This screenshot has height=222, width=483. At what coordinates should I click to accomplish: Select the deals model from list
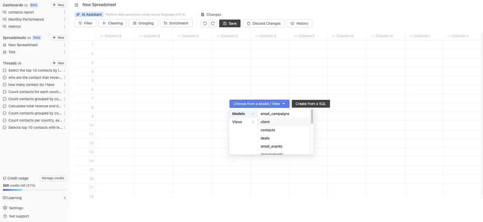[265, 138]
